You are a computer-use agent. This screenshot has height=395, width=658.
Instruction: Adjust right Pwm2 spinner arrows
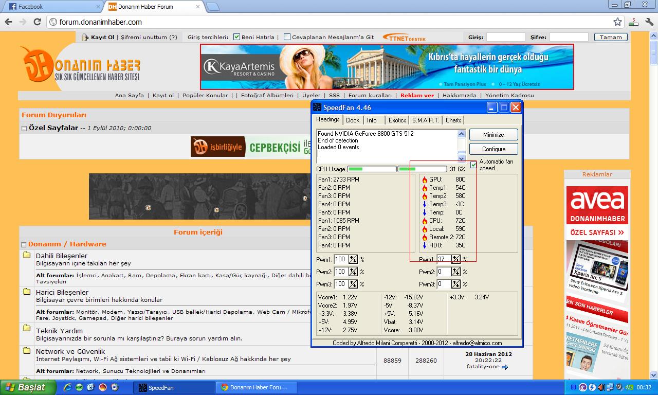point(456,272)
